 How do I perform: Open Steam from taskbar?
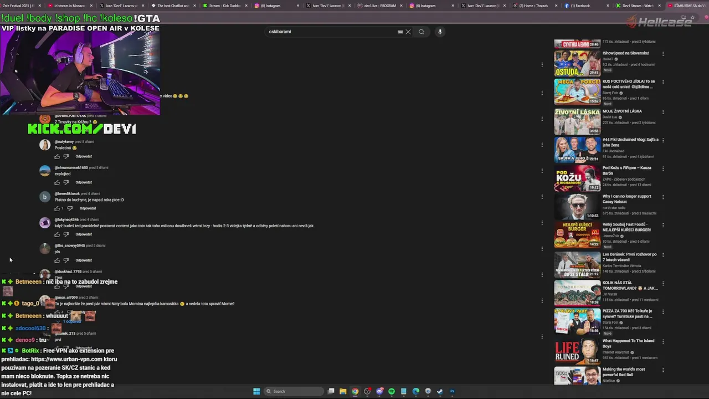(x=440, y=391)
